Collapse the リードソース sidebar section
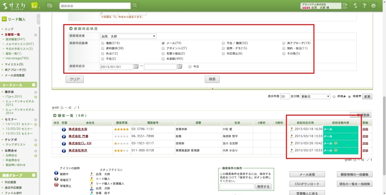The image size is (386, 195). point(34,85)
